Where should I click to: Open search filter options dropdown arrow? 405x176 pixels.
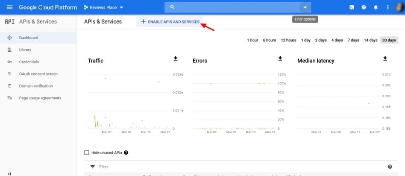tap(305, 7)
